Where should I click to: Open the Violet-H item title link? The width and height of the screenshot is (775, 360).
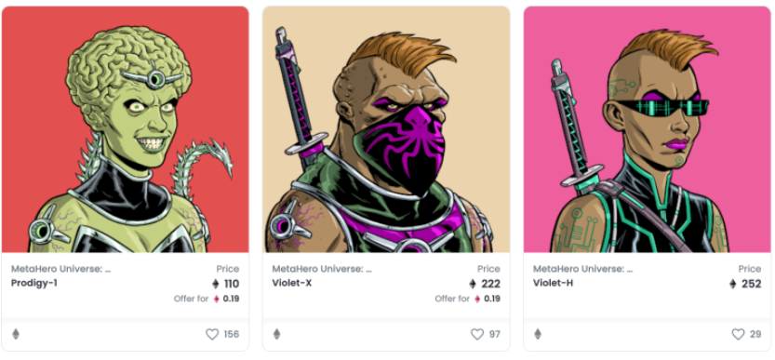(x=553, y=284)
